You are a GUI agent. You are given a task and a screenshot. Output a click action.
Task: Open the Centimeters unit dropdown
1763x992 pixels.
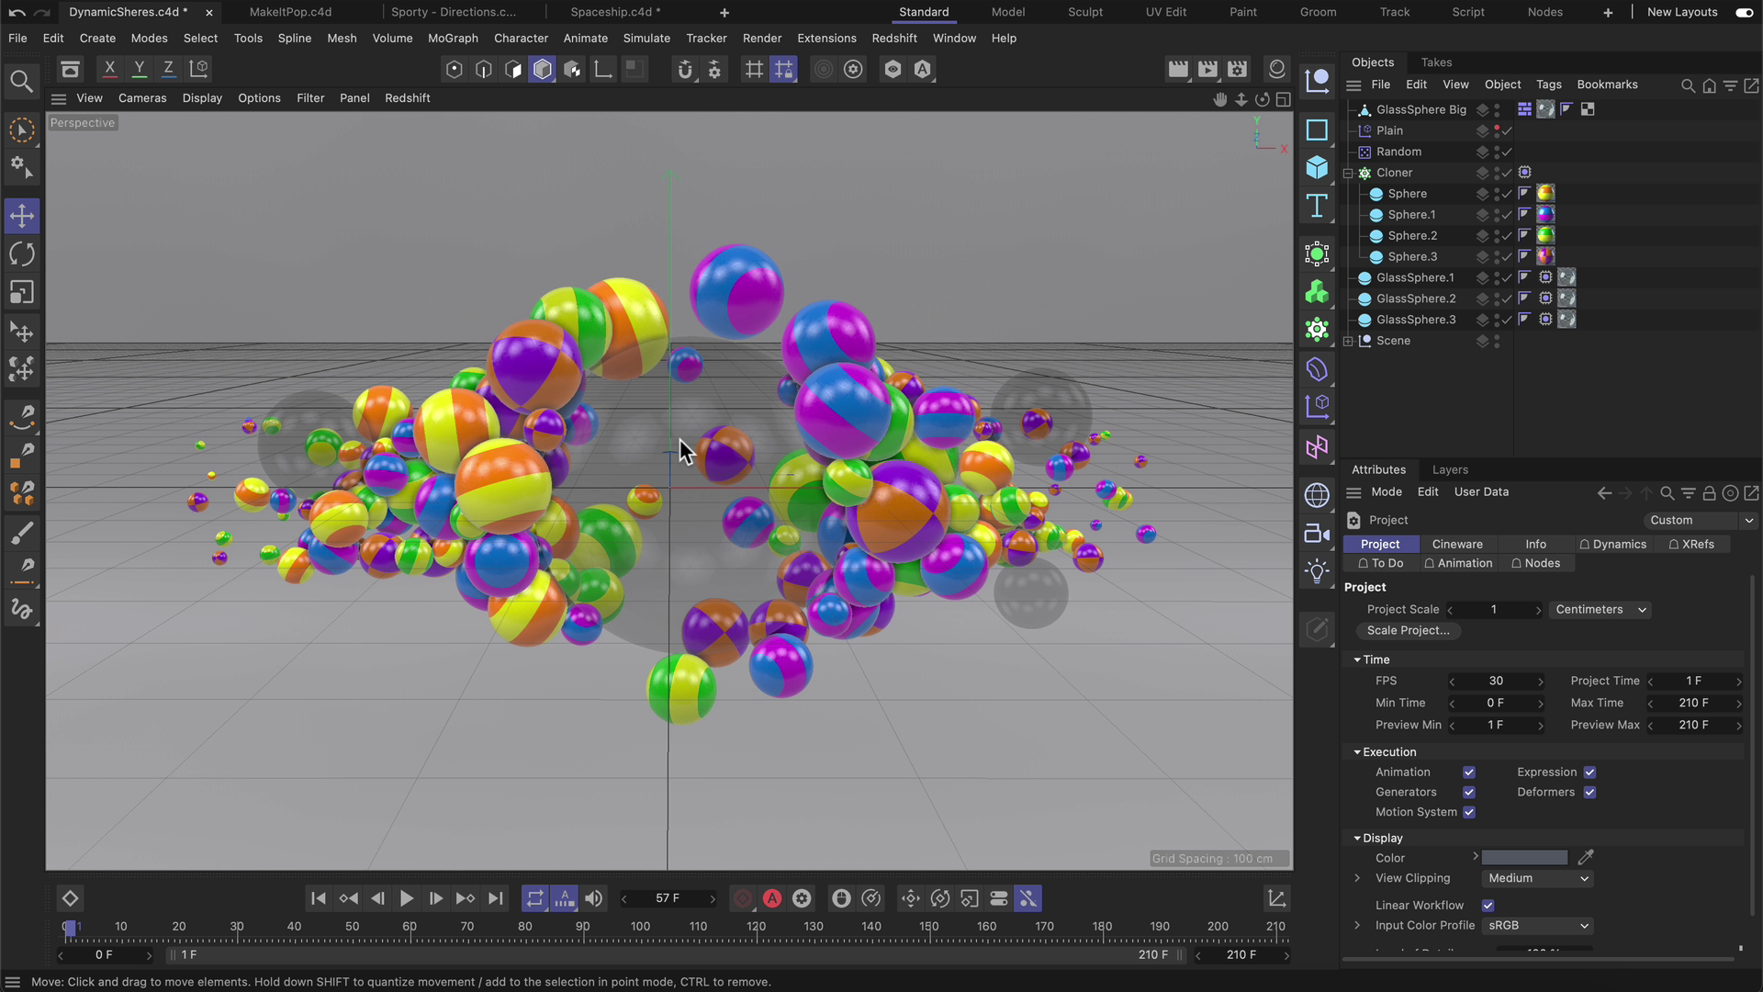point(1600,610)
